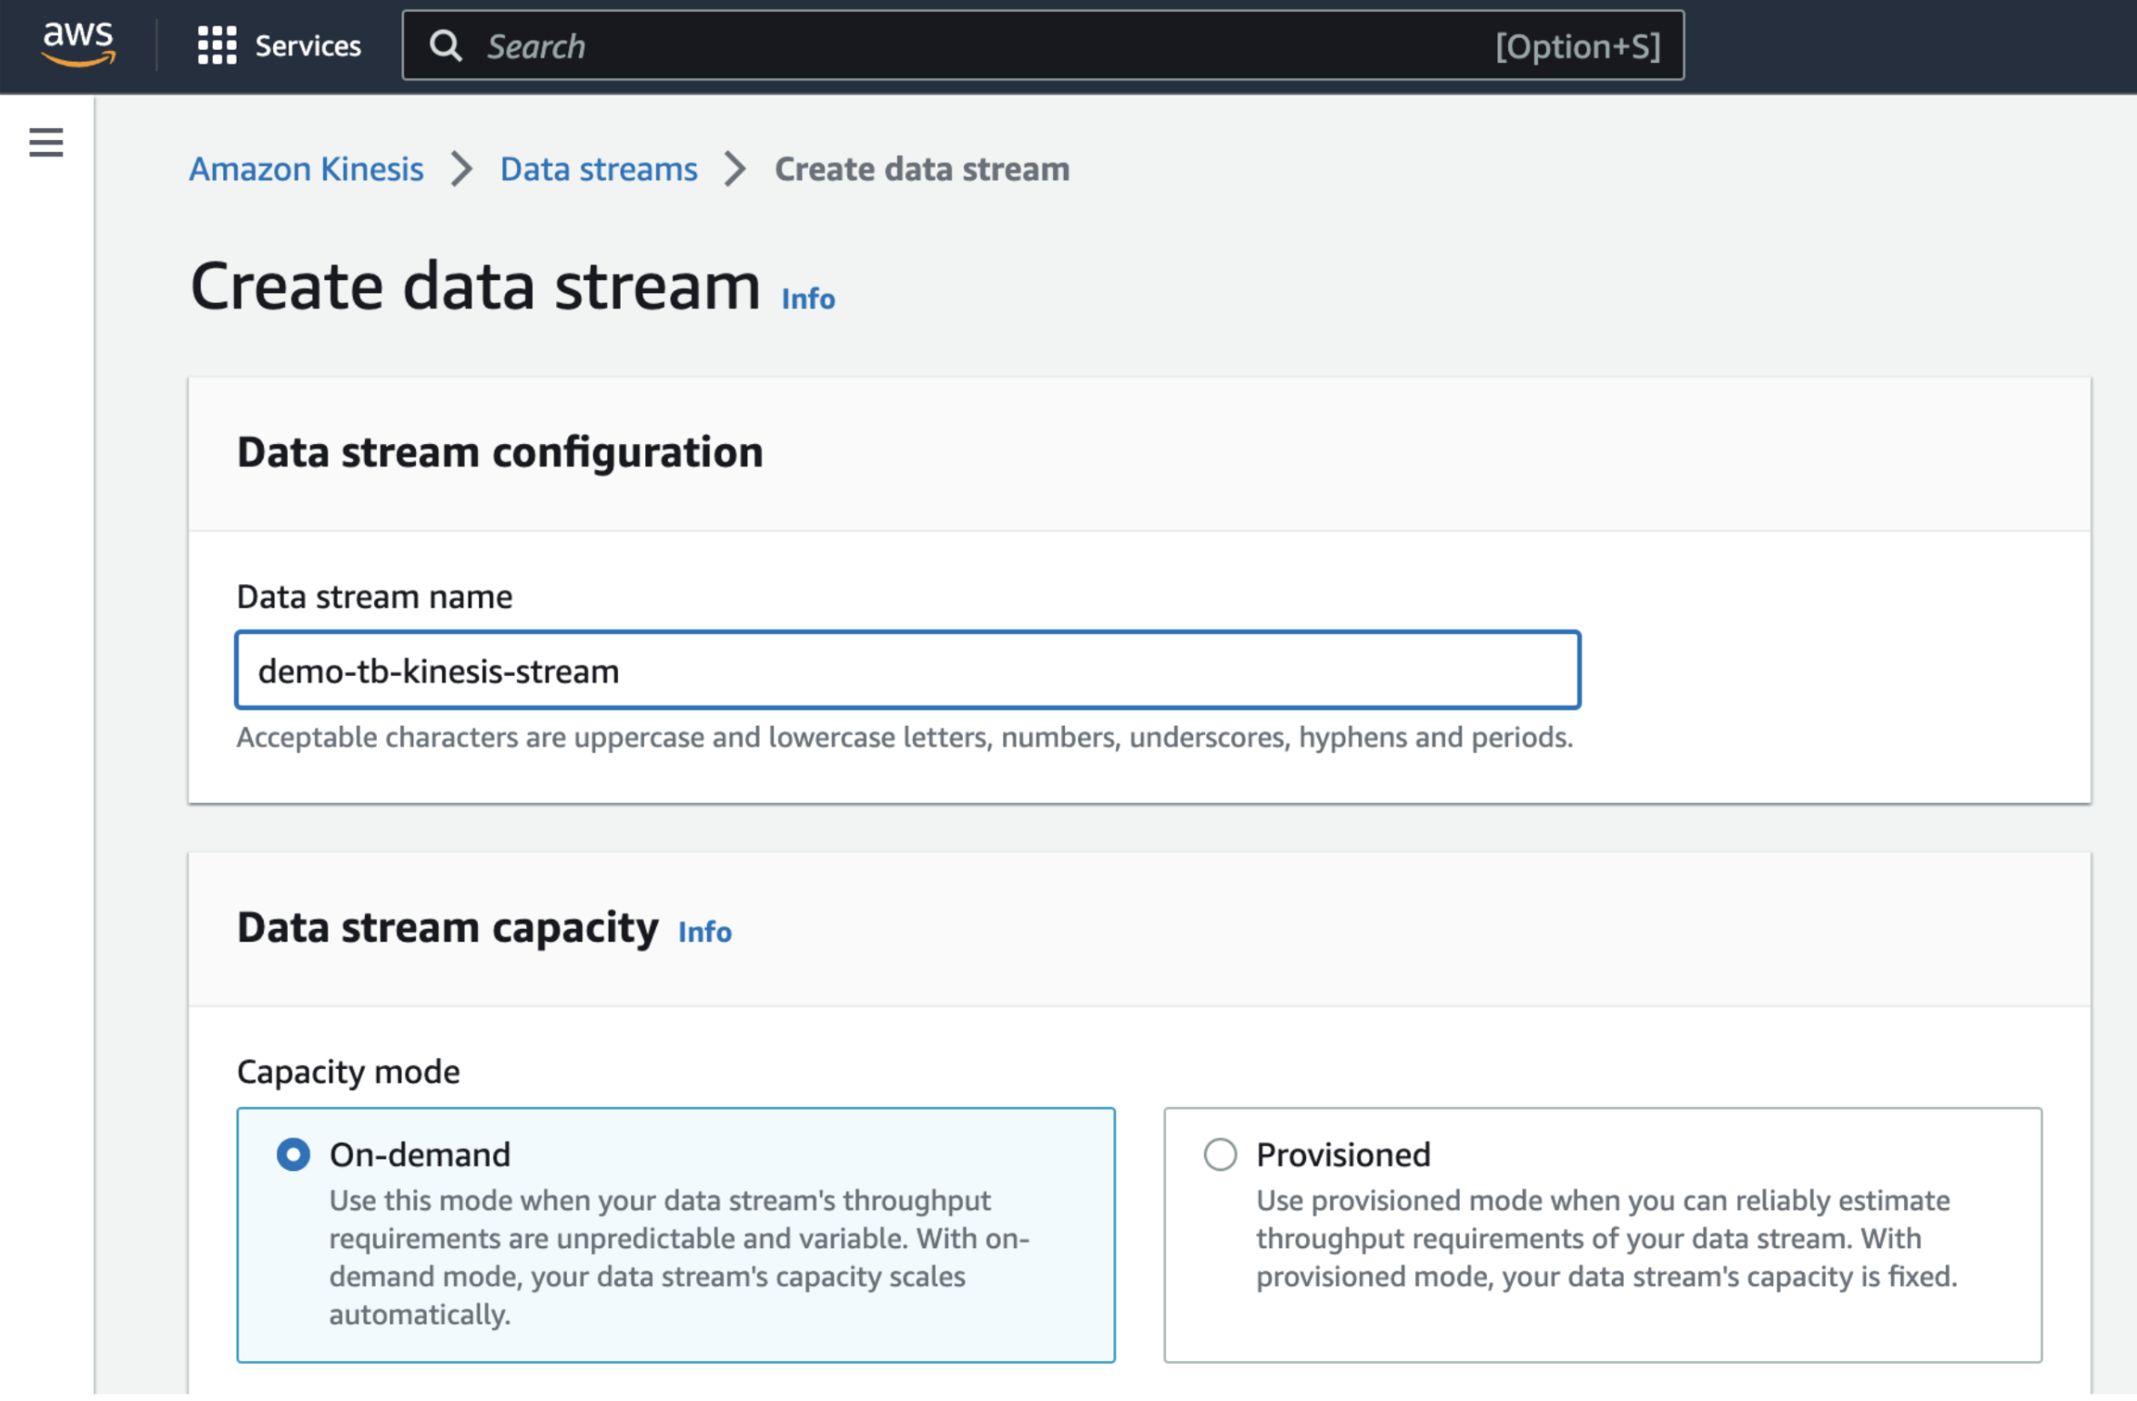Select the On-demand capacity mode radio
2137x1401 pixels.
click(x=293, y=1154)
